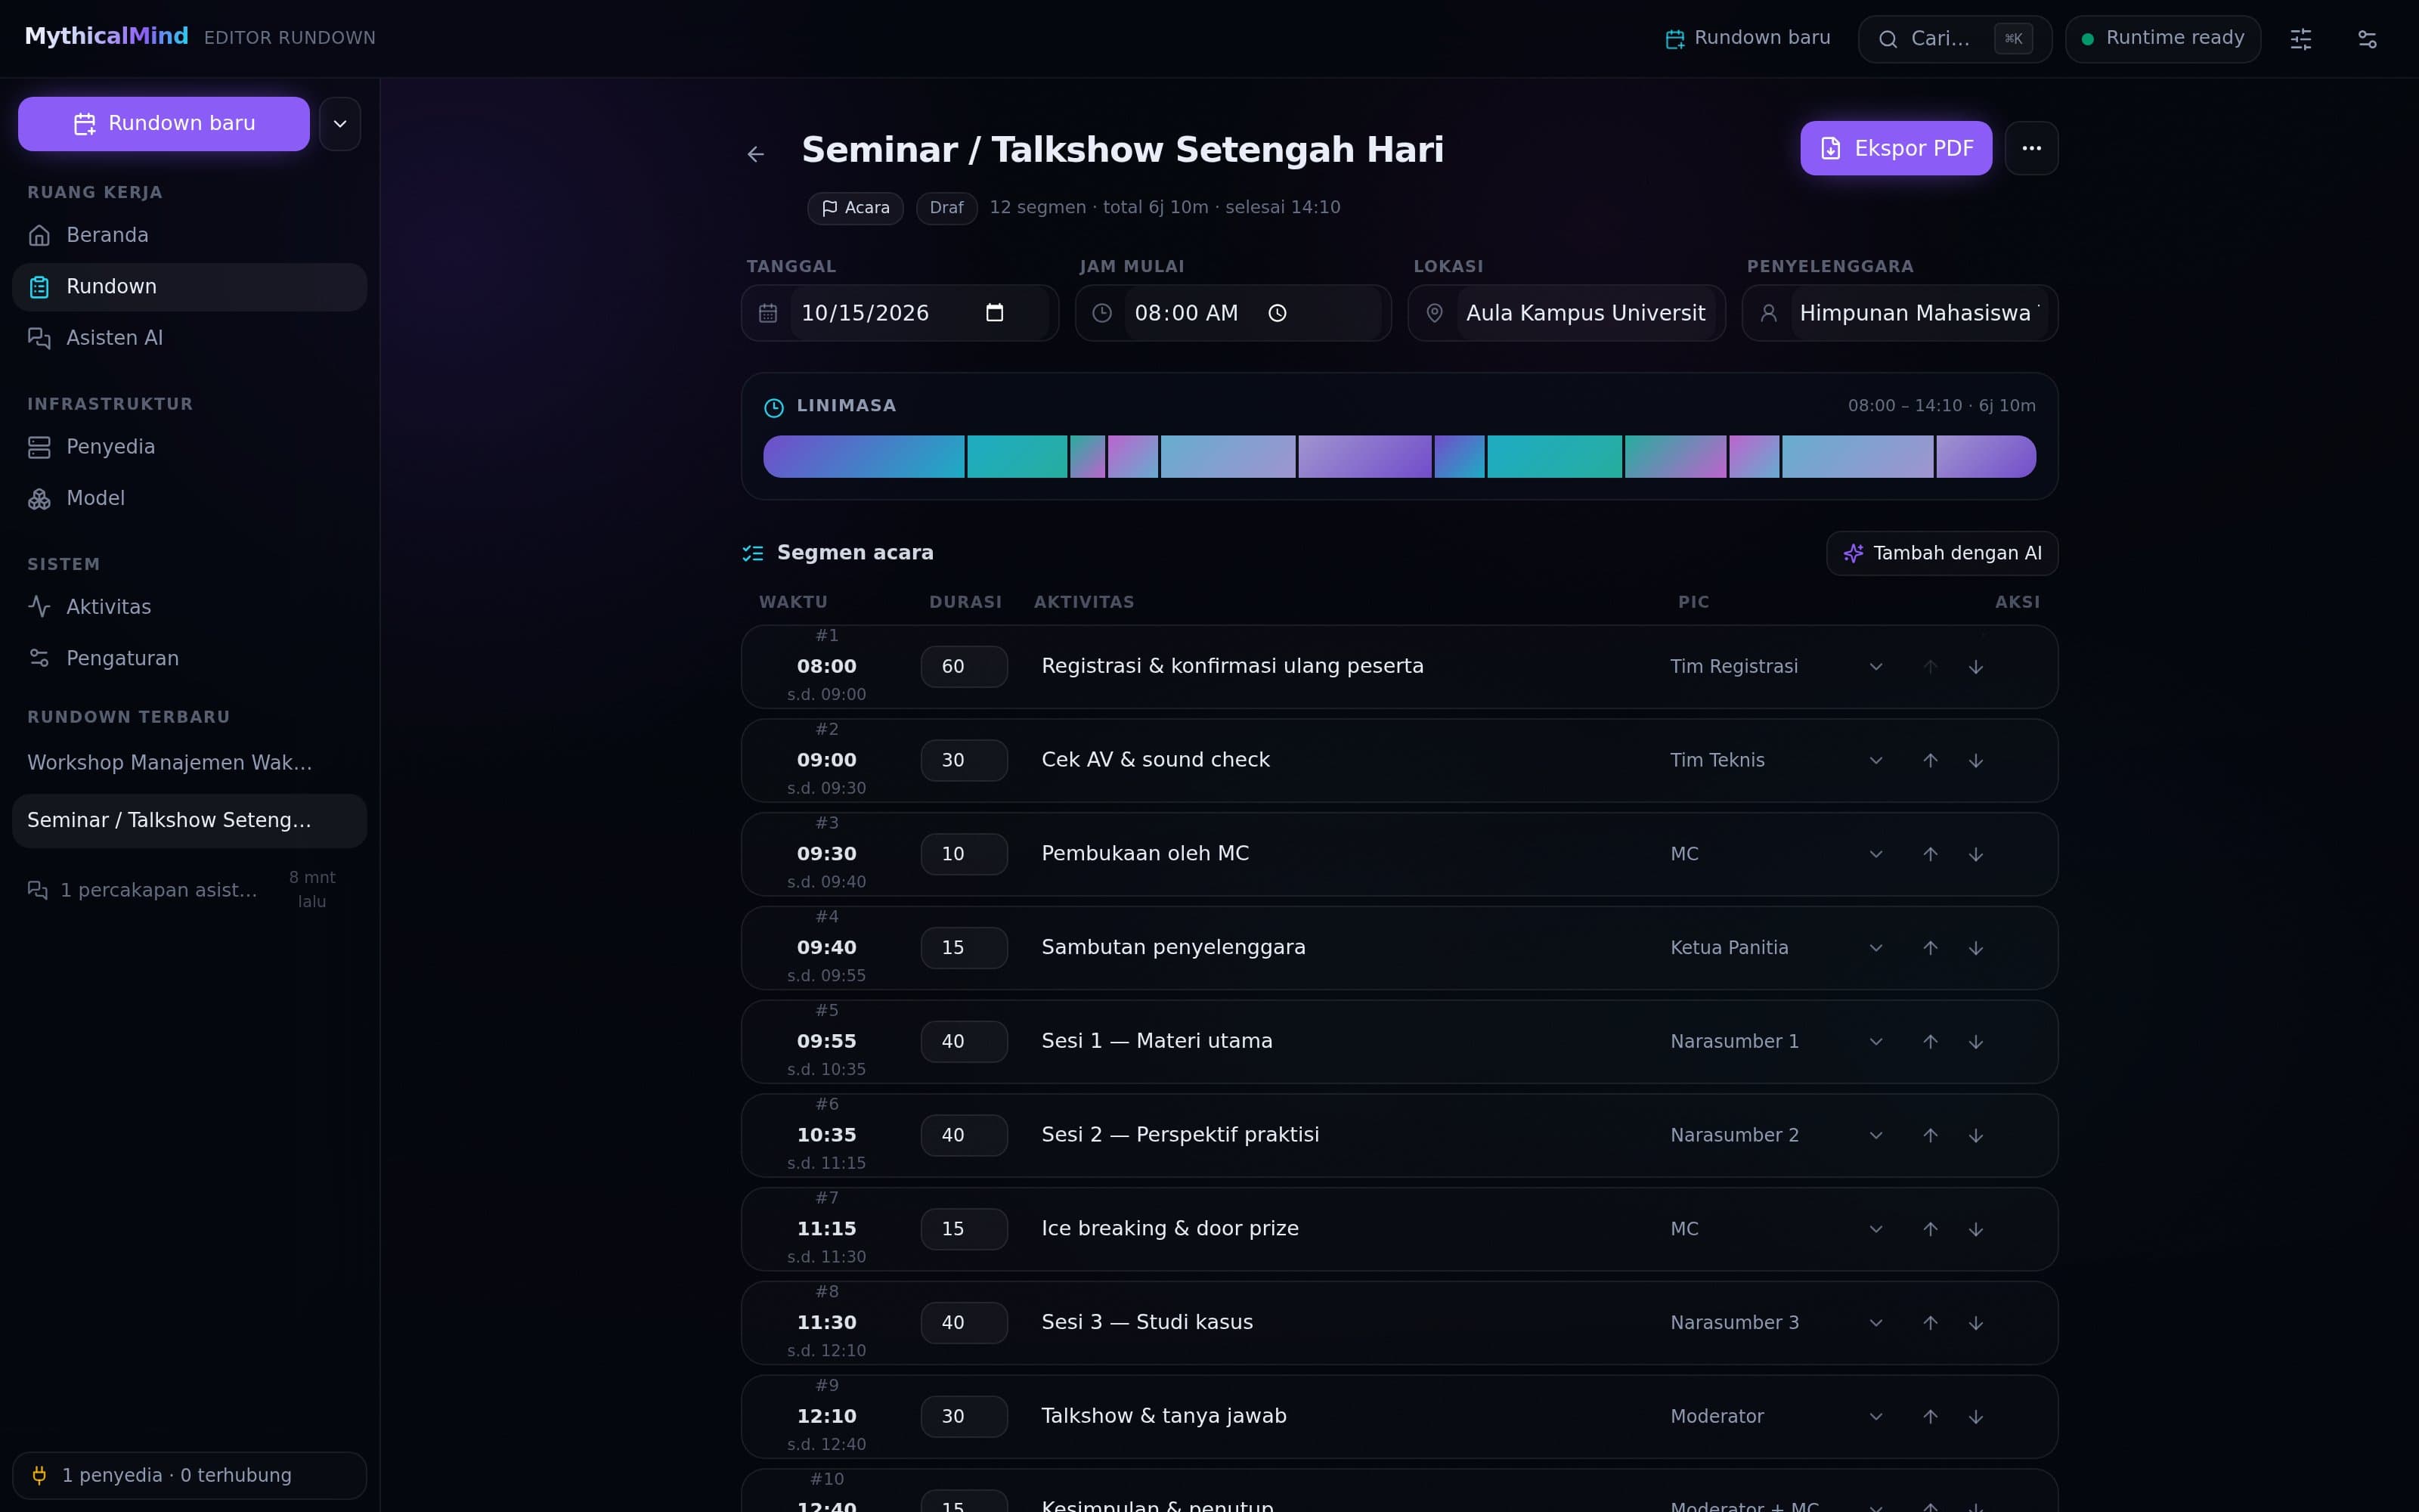
Task: Click the Acara tag badge
Action: point(856,208)
